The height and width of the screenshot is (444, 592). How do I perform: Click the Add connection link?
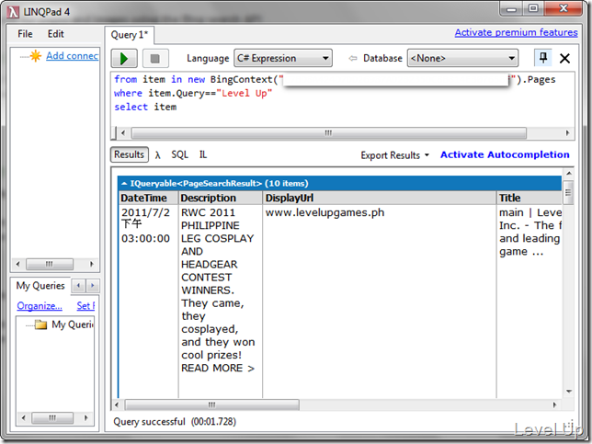click(72, 56)
